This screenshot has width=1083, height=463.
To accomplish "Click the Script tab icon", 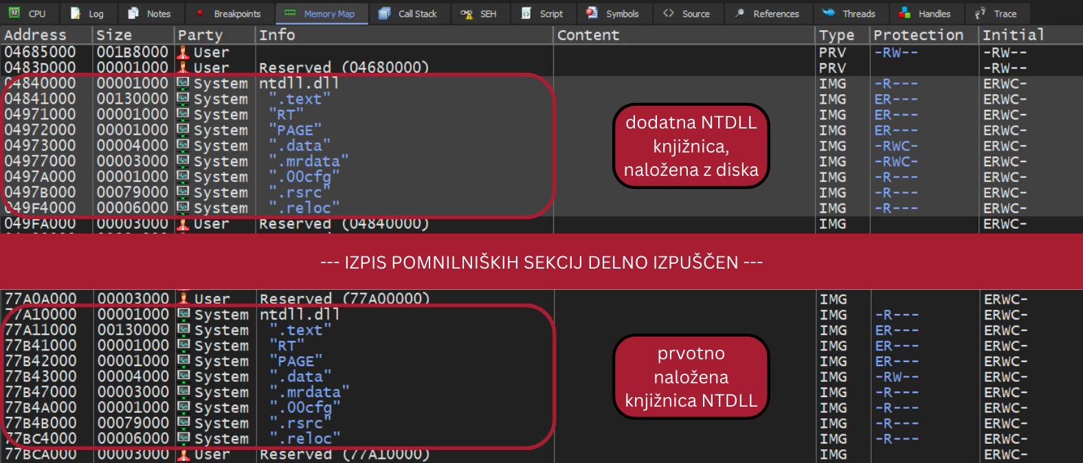I will (x=526, y=13).
